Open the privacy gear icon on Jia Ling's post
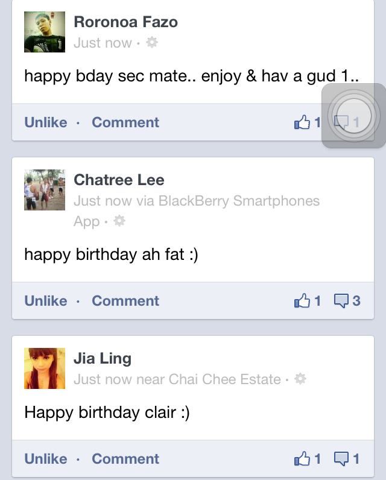 tap(300, 379)
